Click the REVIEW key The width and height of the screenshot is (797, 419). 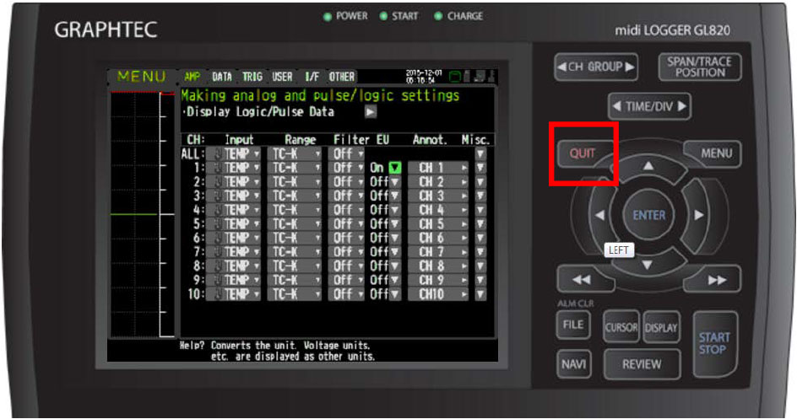642,363
